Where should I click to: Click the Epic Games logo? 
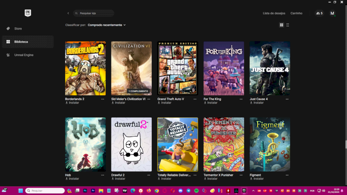(x=28, y=13)
